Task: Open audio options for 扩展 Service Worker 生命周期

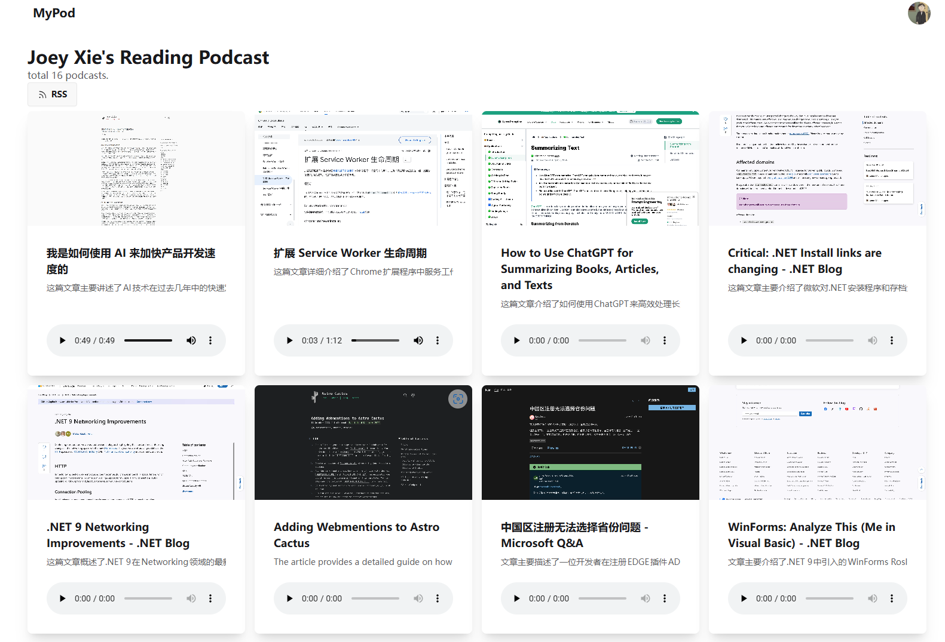Action: pos(438,340)
